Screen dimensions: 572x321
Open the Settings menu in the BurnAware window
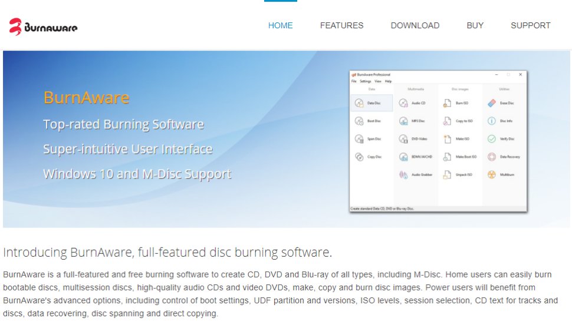point(366,81)
